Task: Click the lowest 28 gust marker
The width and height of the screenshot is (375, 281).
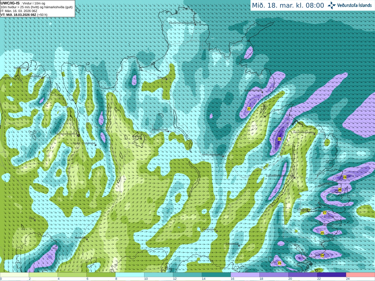Action: (x=322, y=255)
